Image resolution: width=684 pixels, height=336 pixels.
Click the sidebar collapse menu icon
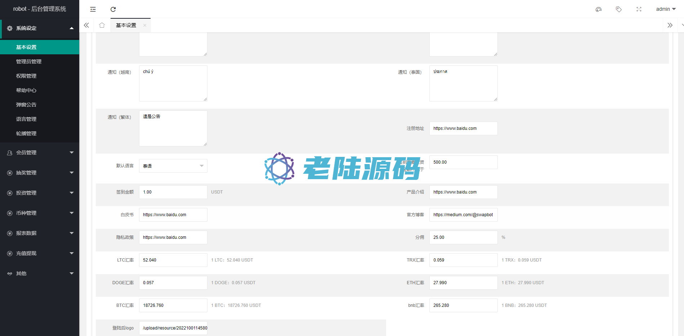[x=93, y=9]
